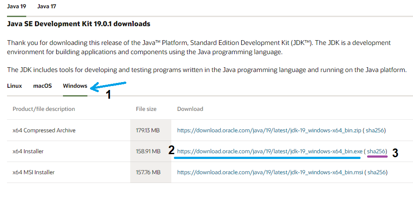
Task: Click the 'Download' column header
Action: click(190, 109)
